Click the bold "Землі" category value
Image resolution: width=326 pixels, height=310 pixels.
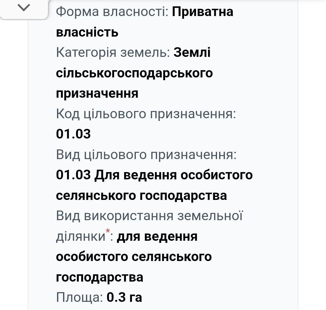[192, 52]
